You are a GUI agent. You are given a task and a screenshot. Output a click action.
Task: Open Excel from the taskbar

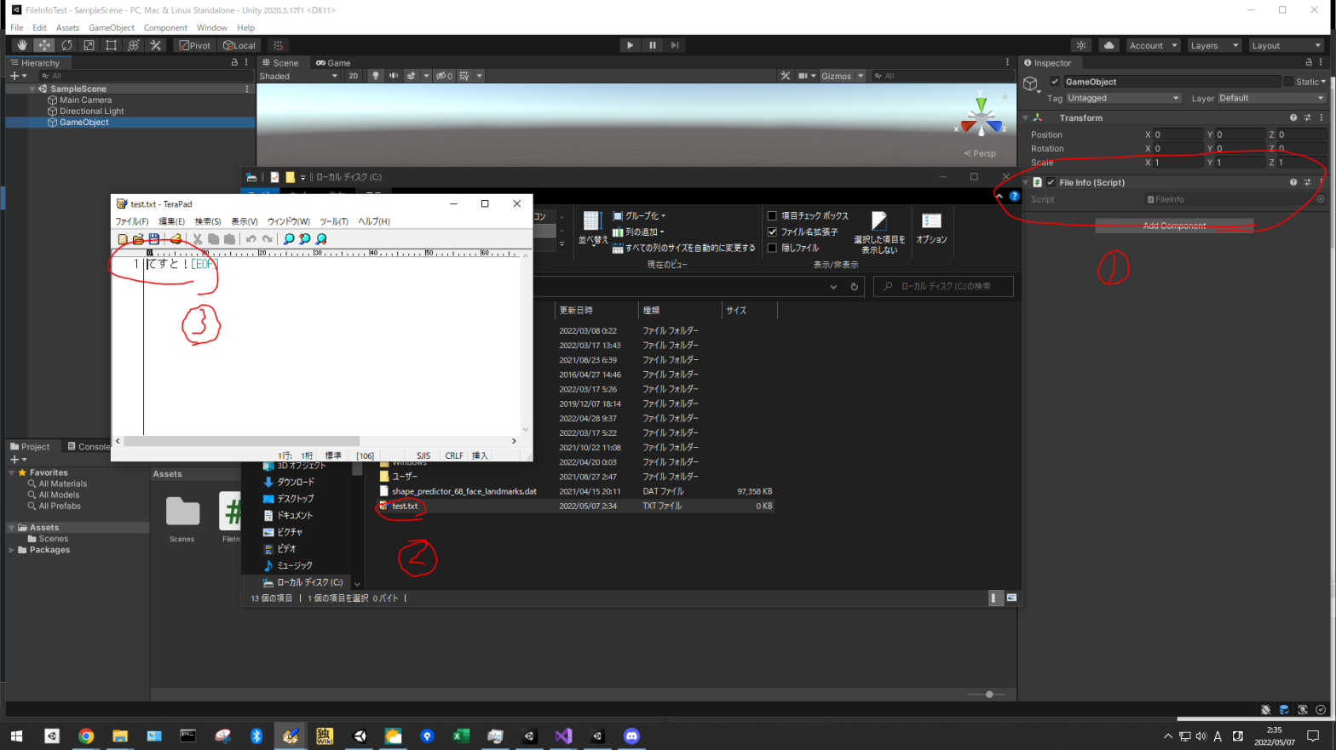pyautogui.click(x=461, y=736)
